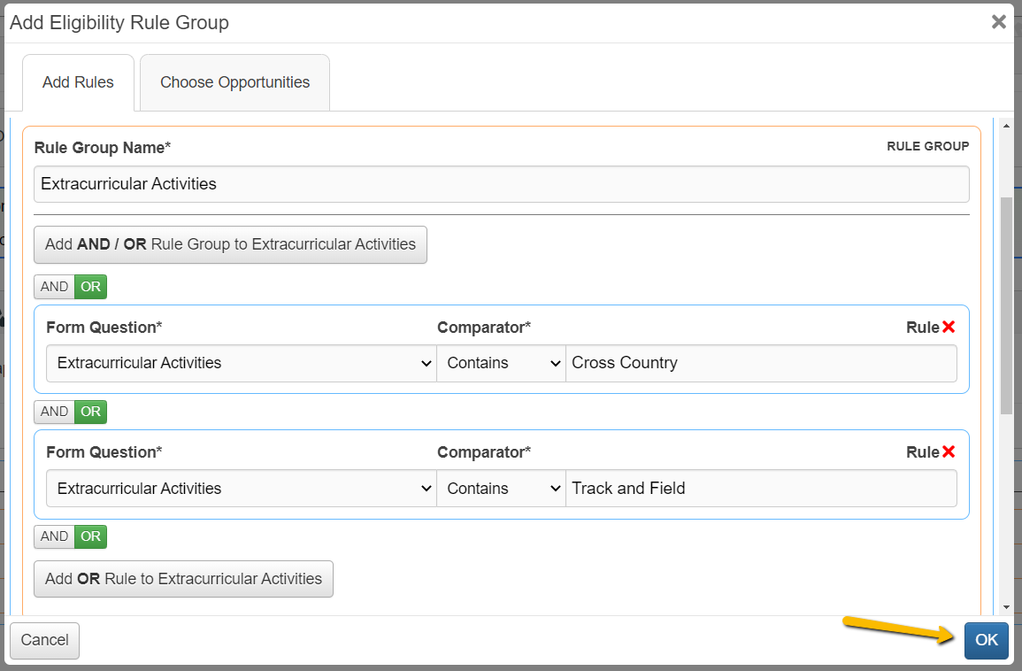This screenshot has height=671, width=1022.
Task: Remove the Track and Field rule with red X
Action: click(x=949, y=451)
